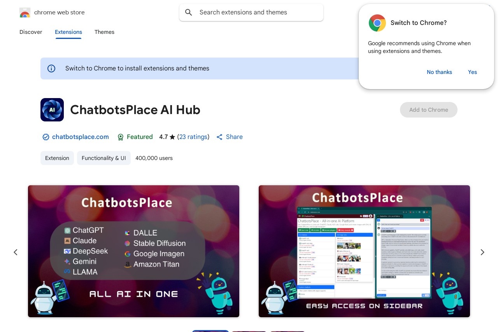
Task: Focus the Search extensions and themes field
Action: (x=251, y=12)
